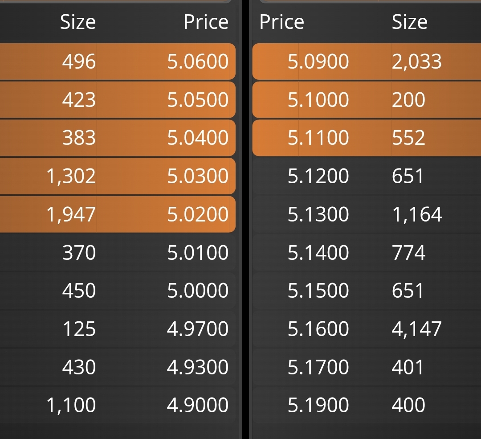Select the bid row priced 5.0500

[x=118, y=99]
